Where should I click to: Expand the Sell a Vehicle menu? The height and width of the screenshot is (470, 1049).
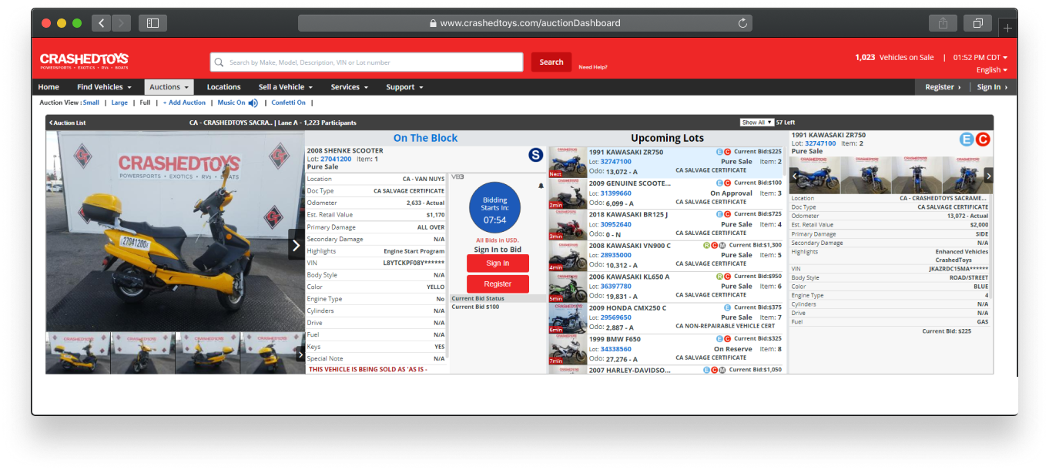point(285,87)
